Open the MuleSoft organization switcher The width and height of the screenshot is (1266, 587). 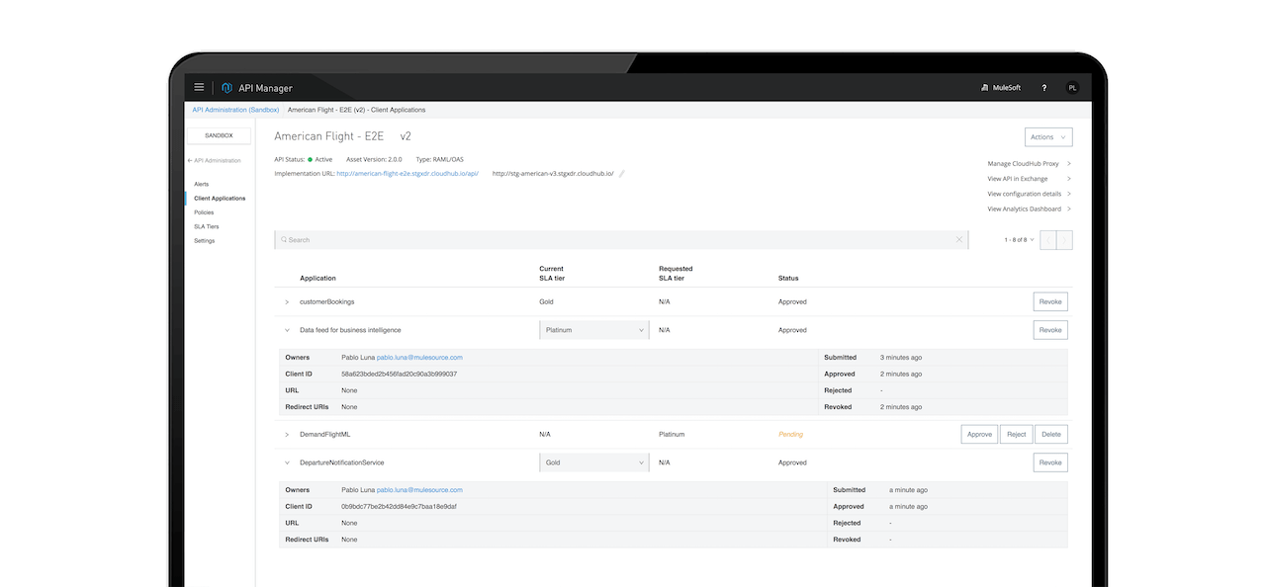click(1000, 88)
